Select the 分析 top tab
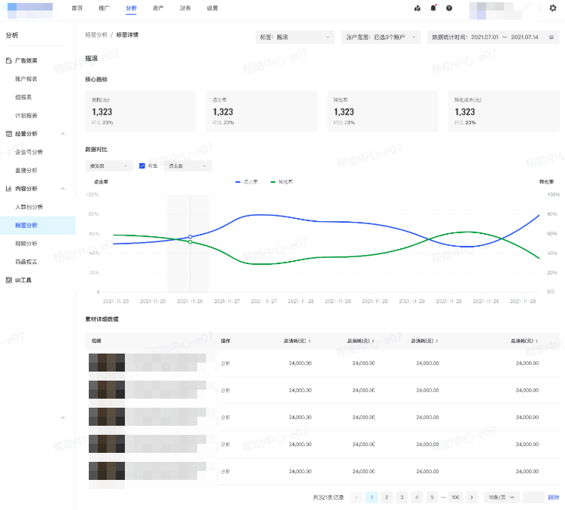Screen dimensions: 565x510 pos(131,8)
